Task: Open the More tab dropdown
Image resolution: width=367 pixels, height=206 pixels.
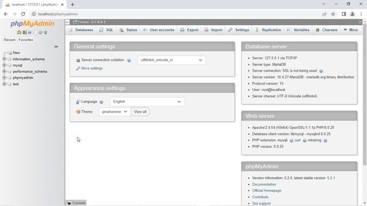Action: [350, 30]
